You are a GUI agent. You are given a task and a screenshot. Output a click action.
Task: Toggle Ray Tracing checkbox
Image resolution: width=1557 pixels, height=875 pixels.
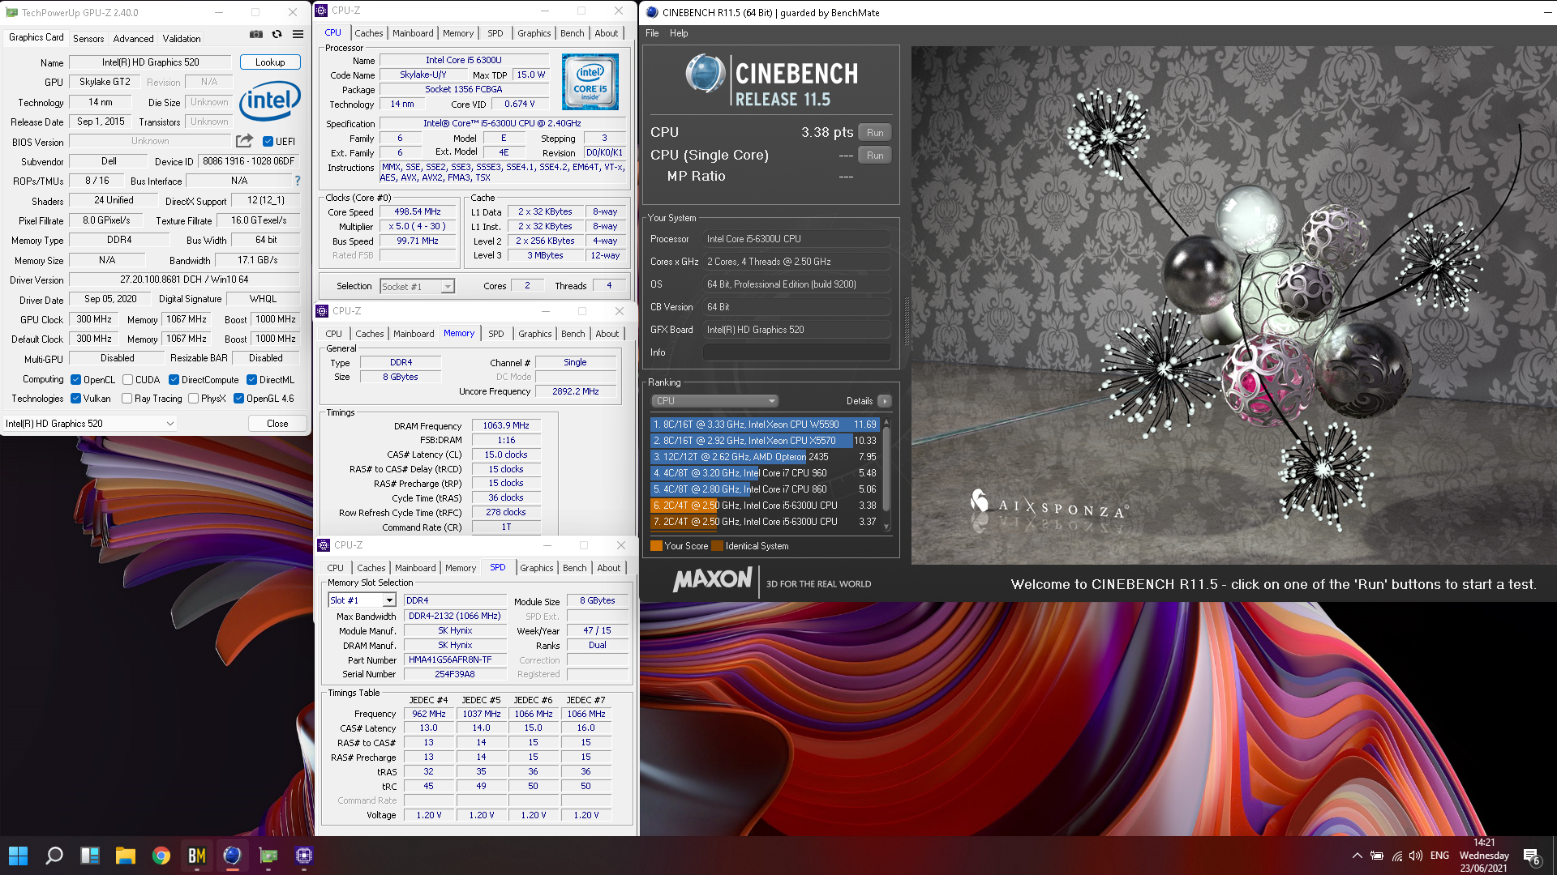(x=127, y=399)
